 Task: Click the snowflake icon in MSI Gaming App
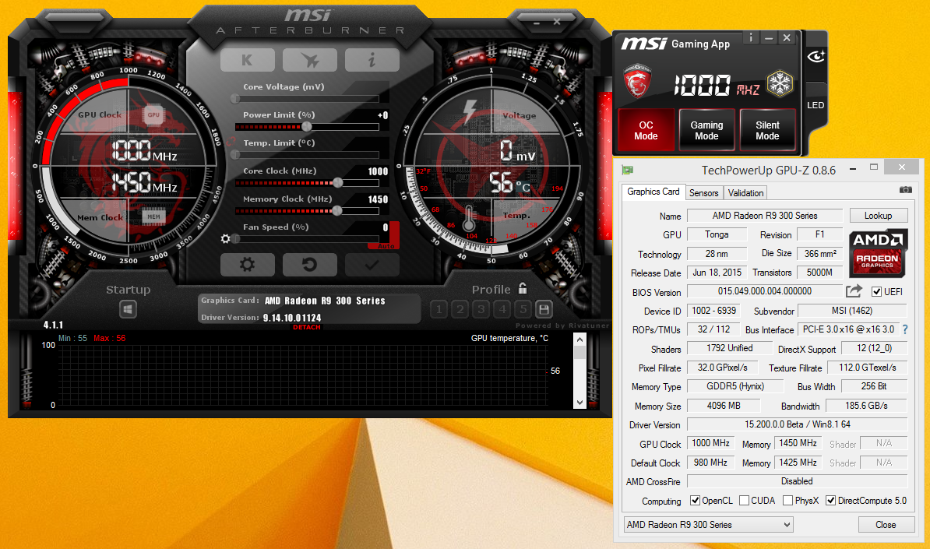[x=779, y=83]
